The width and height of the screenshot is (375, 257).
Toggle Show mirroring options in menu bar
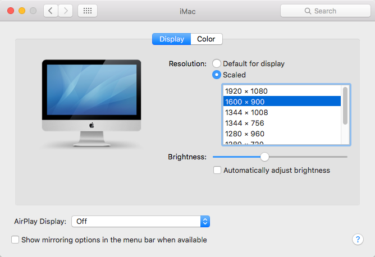15,240
